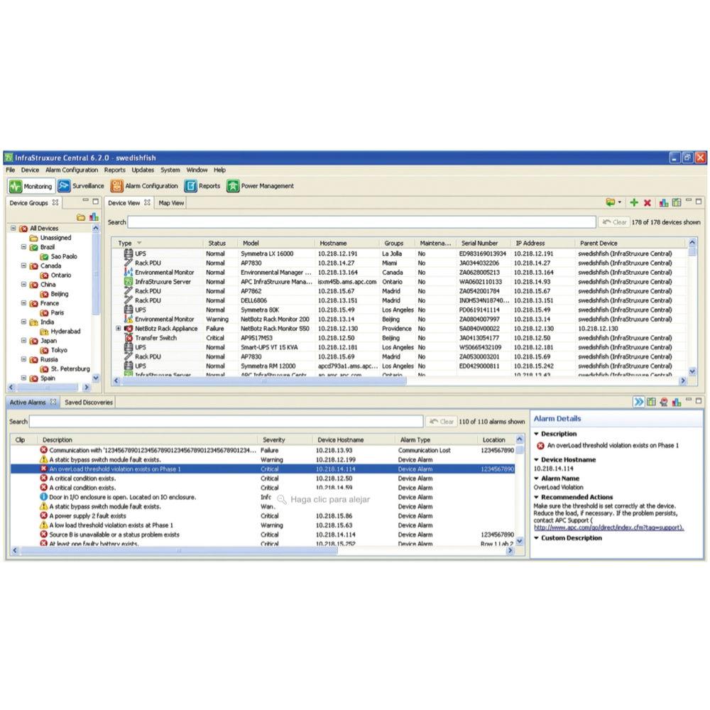Collapse the Japan group
The height and width of the screenshot is (710, 710).
tap(23, 341)
